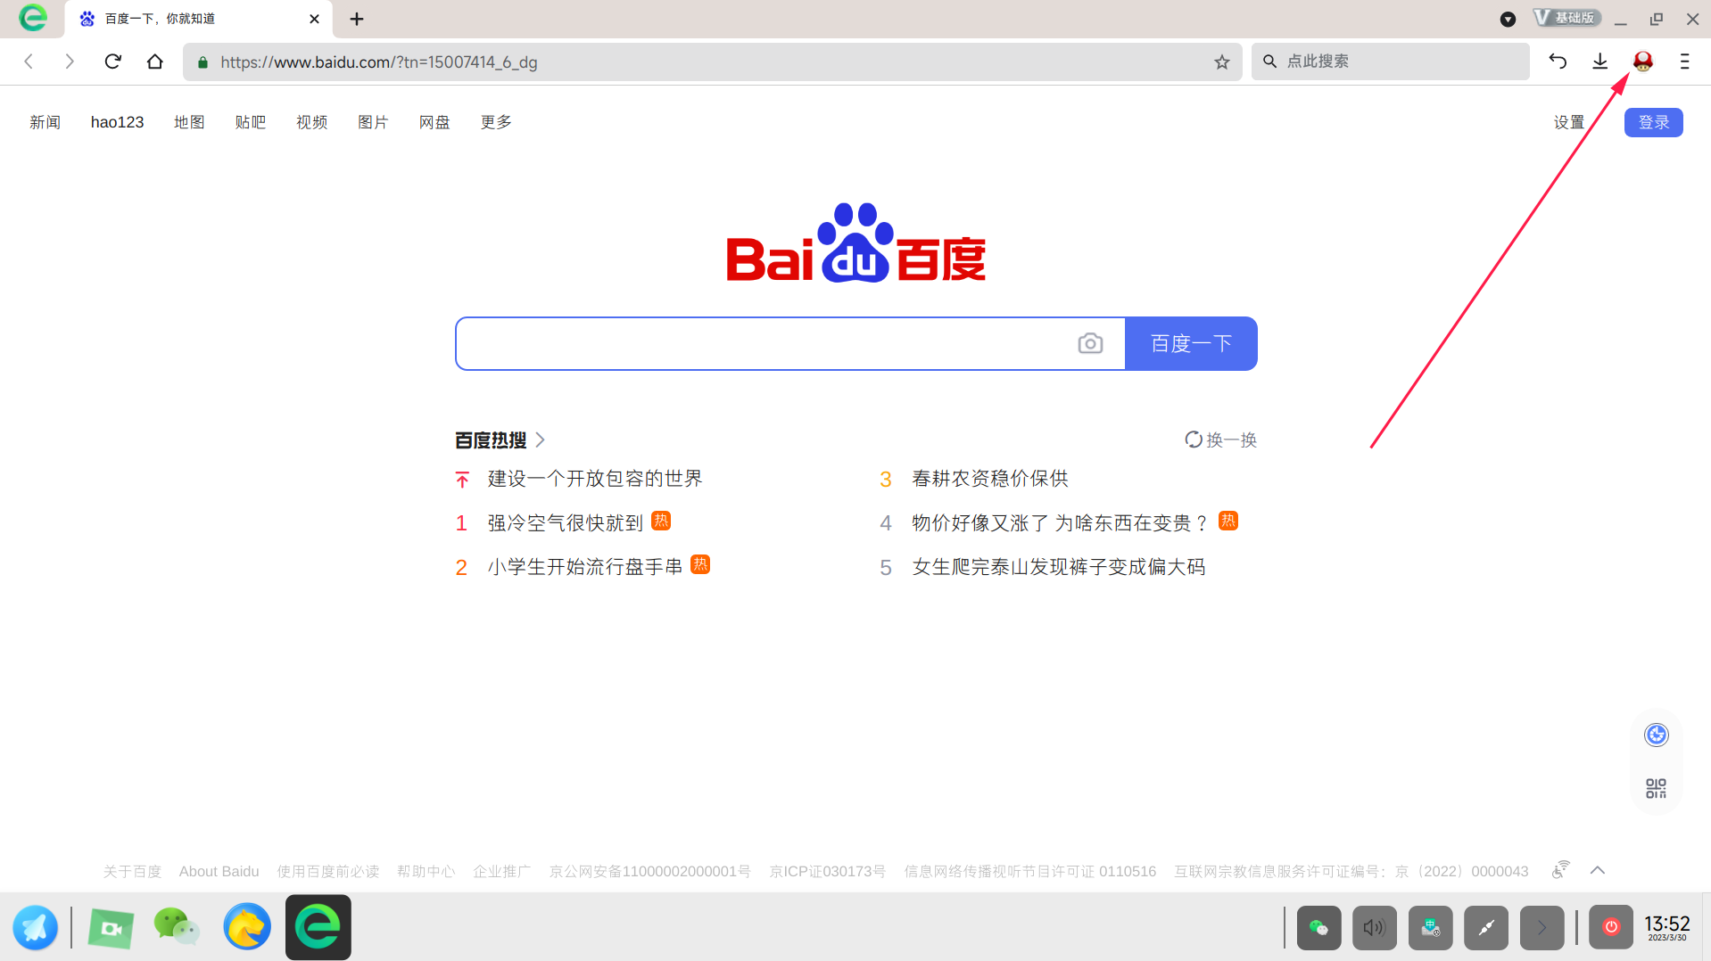Click the 基础版 VIP badge
The image size is (1711, 961).
point(1566,18)
